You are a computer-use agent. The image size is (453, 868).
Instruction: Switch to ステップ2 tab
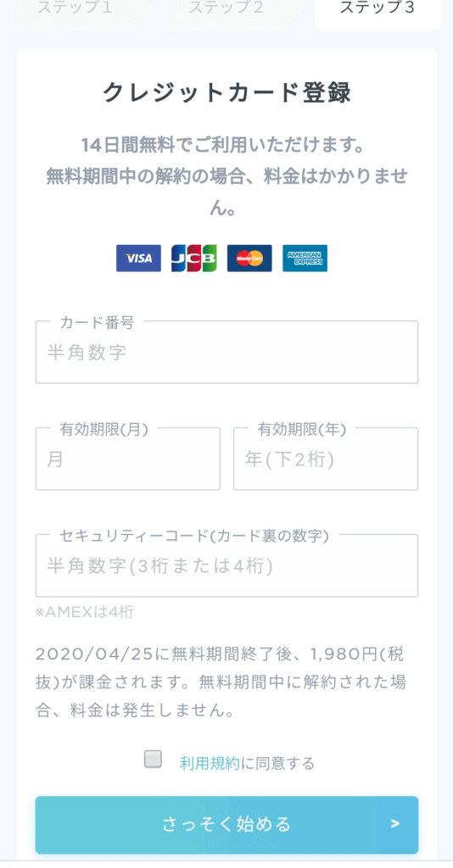[226, 8]
